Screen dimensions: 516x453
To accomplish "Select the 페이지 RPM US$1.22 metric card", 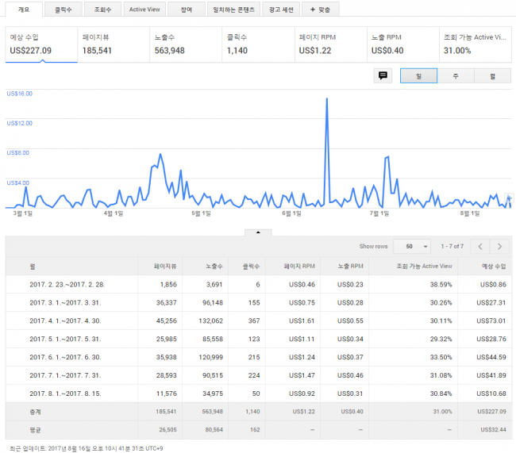I will coord(329,44).
